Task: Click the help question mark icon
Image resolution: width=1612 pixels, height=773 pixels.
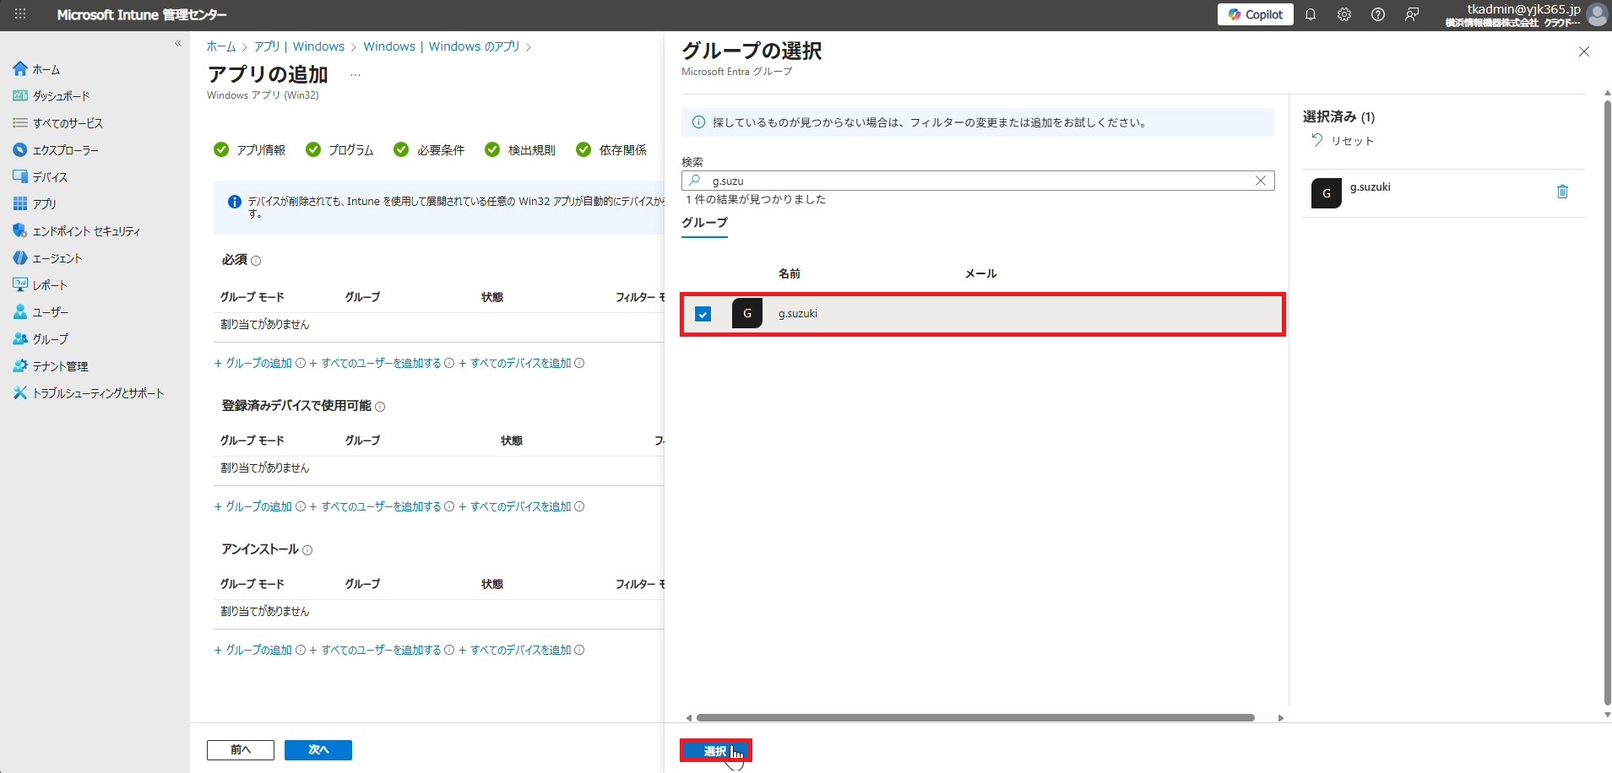Action: pos(1378,14)
